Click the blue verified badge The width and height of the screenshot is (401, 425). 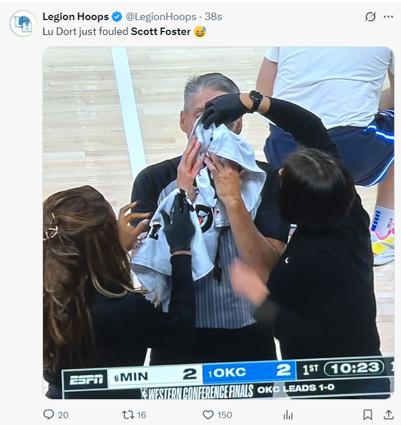tap(116, 17)
